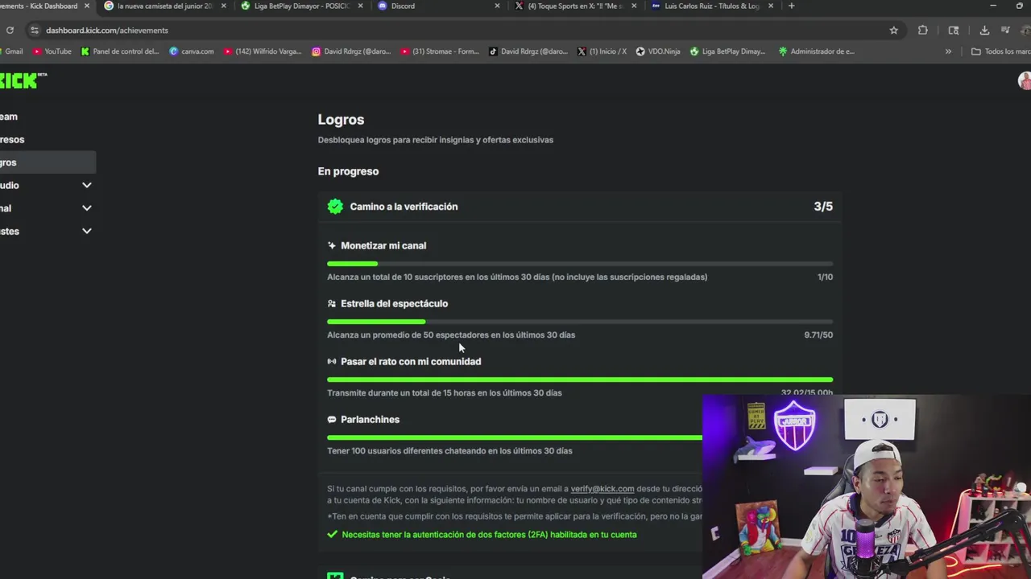Open the browser extensions puzzle icon
1031x579 pixels.
(923, 31)
